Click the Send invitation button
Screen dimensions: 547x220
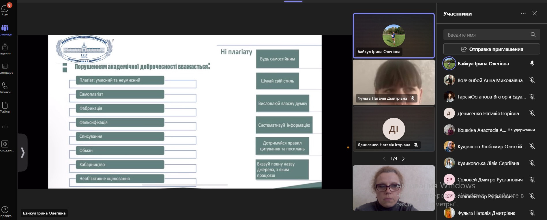[492, 49]
